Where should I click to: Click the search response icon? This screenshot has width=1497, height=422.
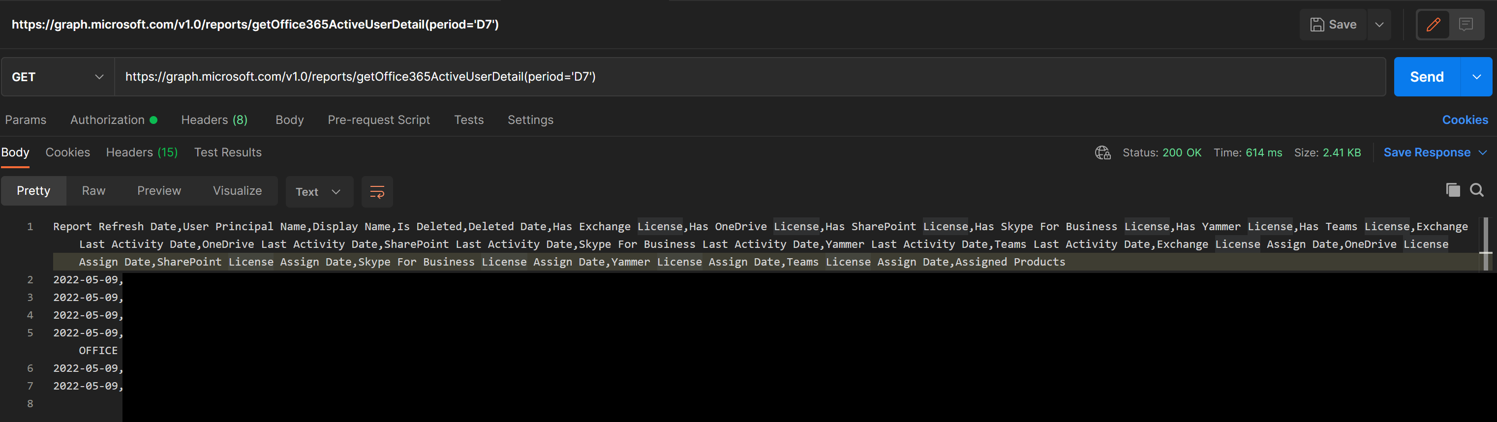pyautogui.click(x=1477, y=190)
